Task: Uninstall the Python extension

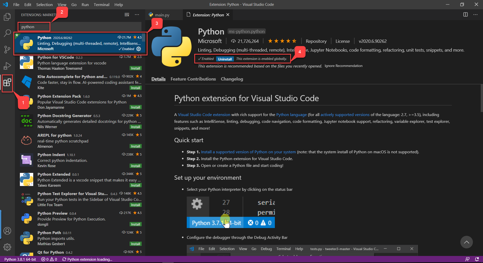Action: point(225,59)
